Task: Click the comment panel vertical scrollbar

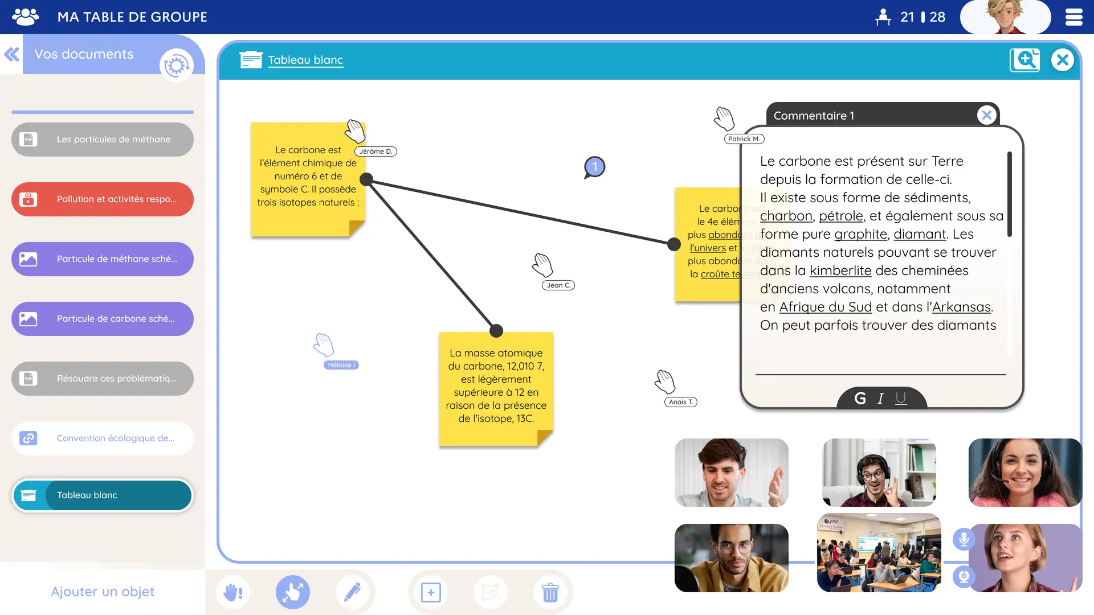Action: coord(1009,194)
